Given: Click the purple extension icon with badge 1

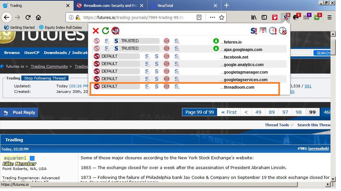Looking at the screenshot, I should click(307, 17).
